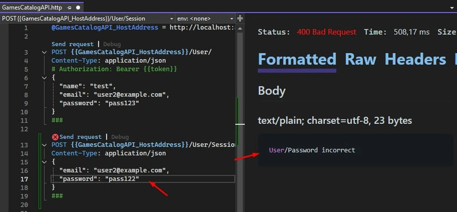Click the 508,17 ms time value
Image resolution: width=457 pixels, height=212 pixels.
411,32
